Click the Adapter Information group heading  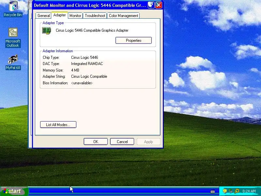tap(58, 51)
